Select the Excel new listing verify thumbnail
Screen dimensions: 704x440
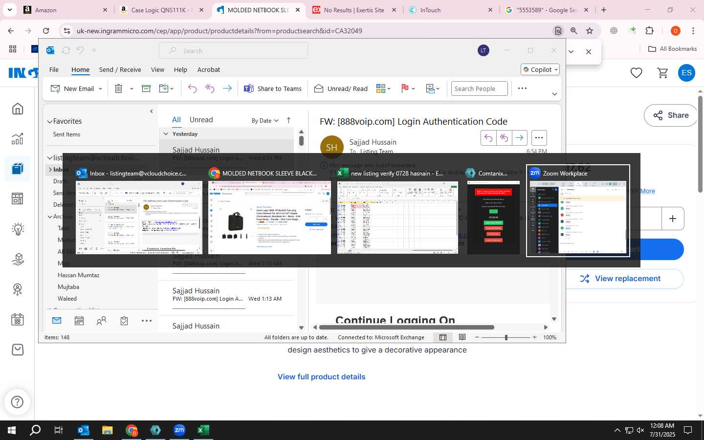pos(397,211)
